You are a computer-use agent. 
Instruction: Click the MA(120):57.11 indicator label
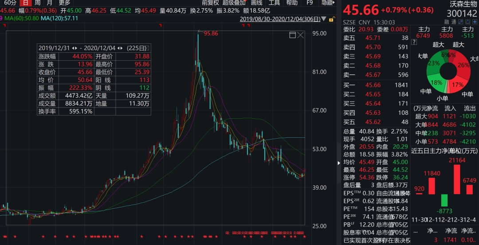[x=59, y=18]
